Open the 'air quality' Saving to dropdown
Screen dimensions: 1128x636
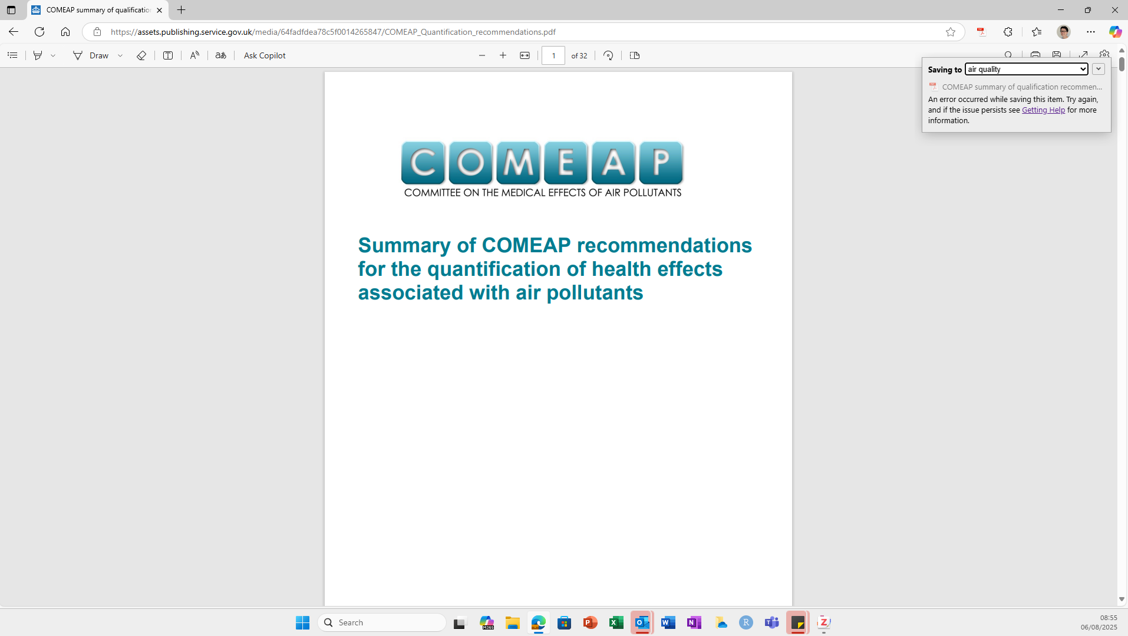click(x=1026, y=69)
